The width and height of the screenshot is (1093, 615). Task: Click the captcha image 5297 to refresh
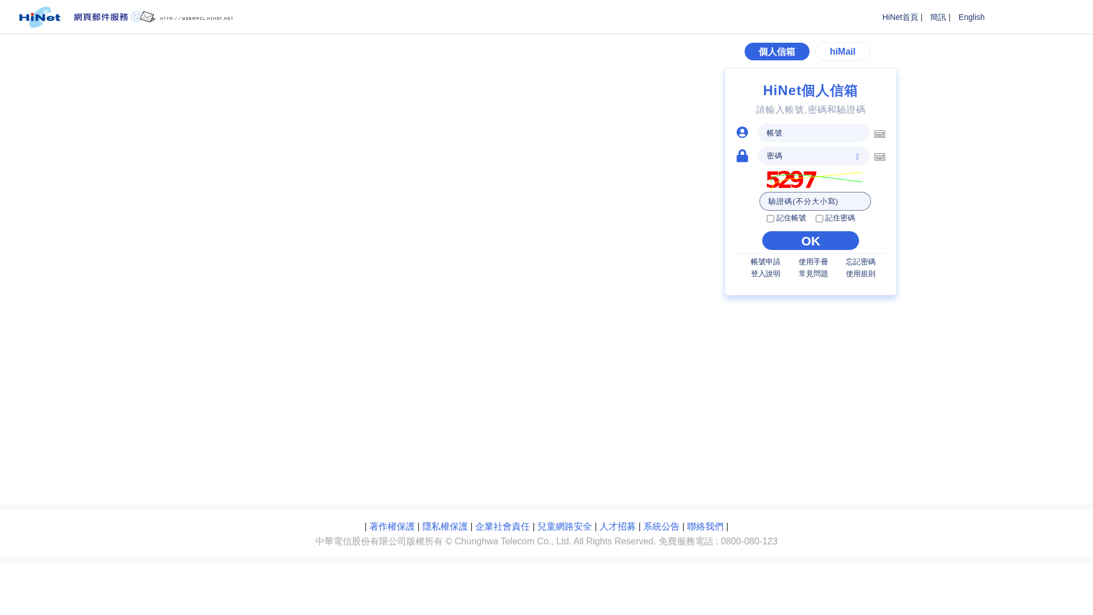point(815,179)
